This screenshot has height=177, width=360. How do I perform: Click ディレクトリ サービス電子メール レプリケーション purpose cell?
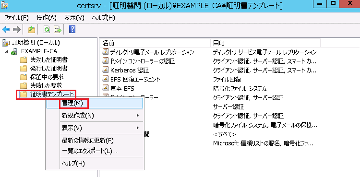(x=264, y=52)
